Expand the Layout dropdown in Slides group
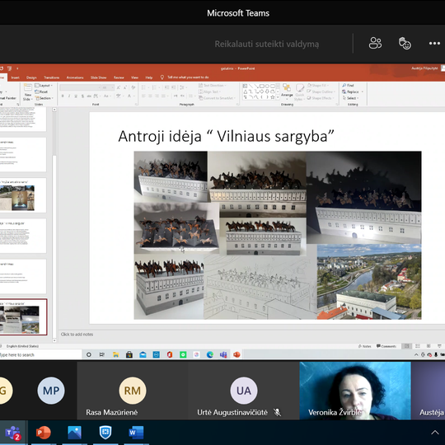This screenshot has height=445, width=445. (44, 86)
